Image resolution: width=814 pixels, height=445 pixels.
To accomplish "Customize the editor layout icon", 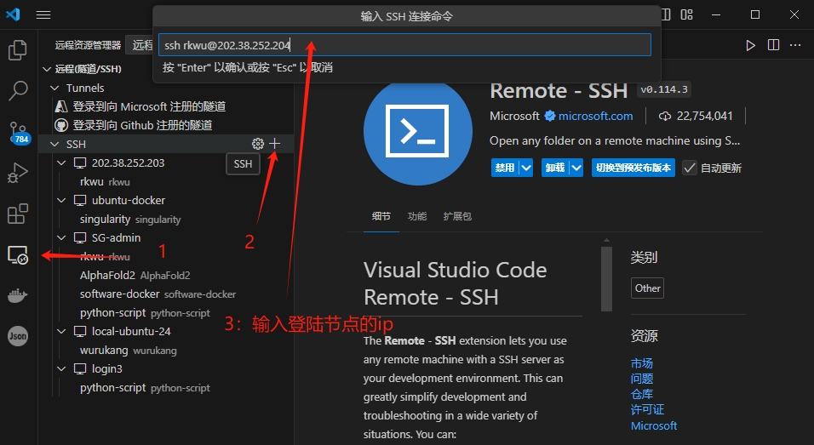I will (687, 14).
